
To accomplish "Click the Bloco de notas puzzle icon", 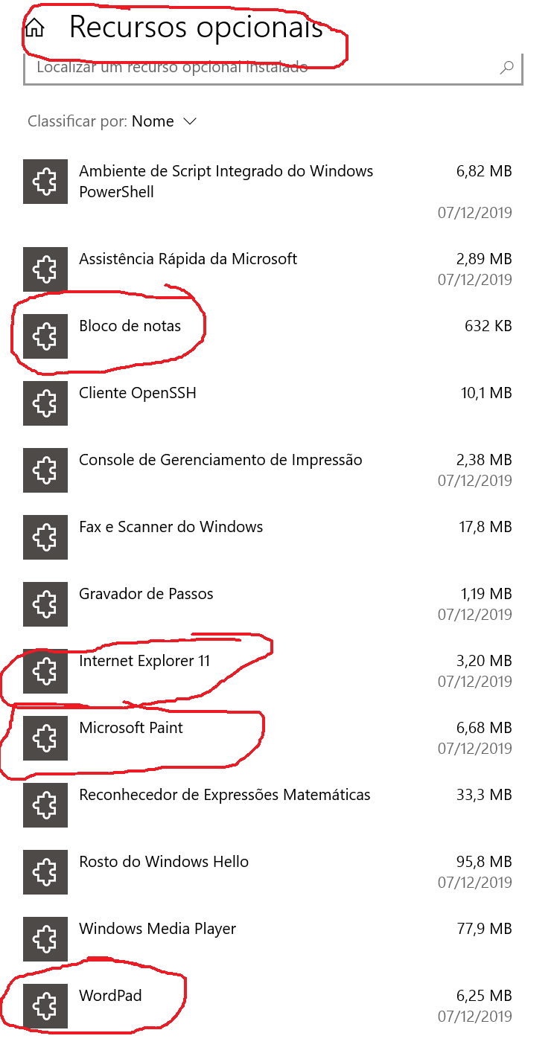I will 45,336.
